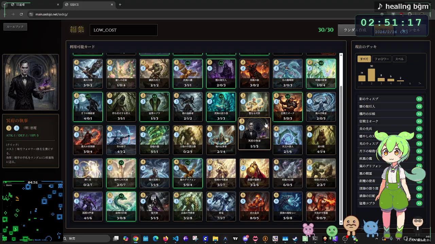Click 猛毒コブラ in the deck list
This screenshot has height=244, width=435.
point(390,203)
